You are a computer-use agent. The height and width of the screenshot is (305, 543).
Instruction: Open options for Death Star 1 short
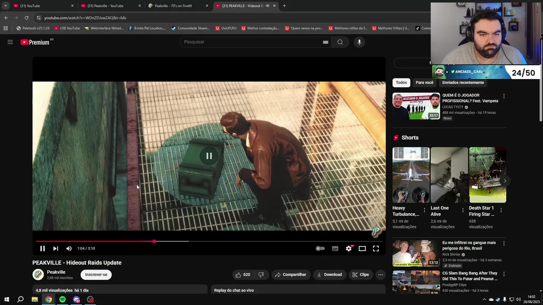(501, 210)
